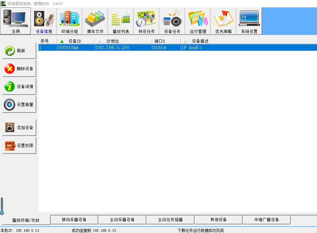Click 删除设备 red cross button
This screenshot has height=233, width=317.
(x=19, y=69)
